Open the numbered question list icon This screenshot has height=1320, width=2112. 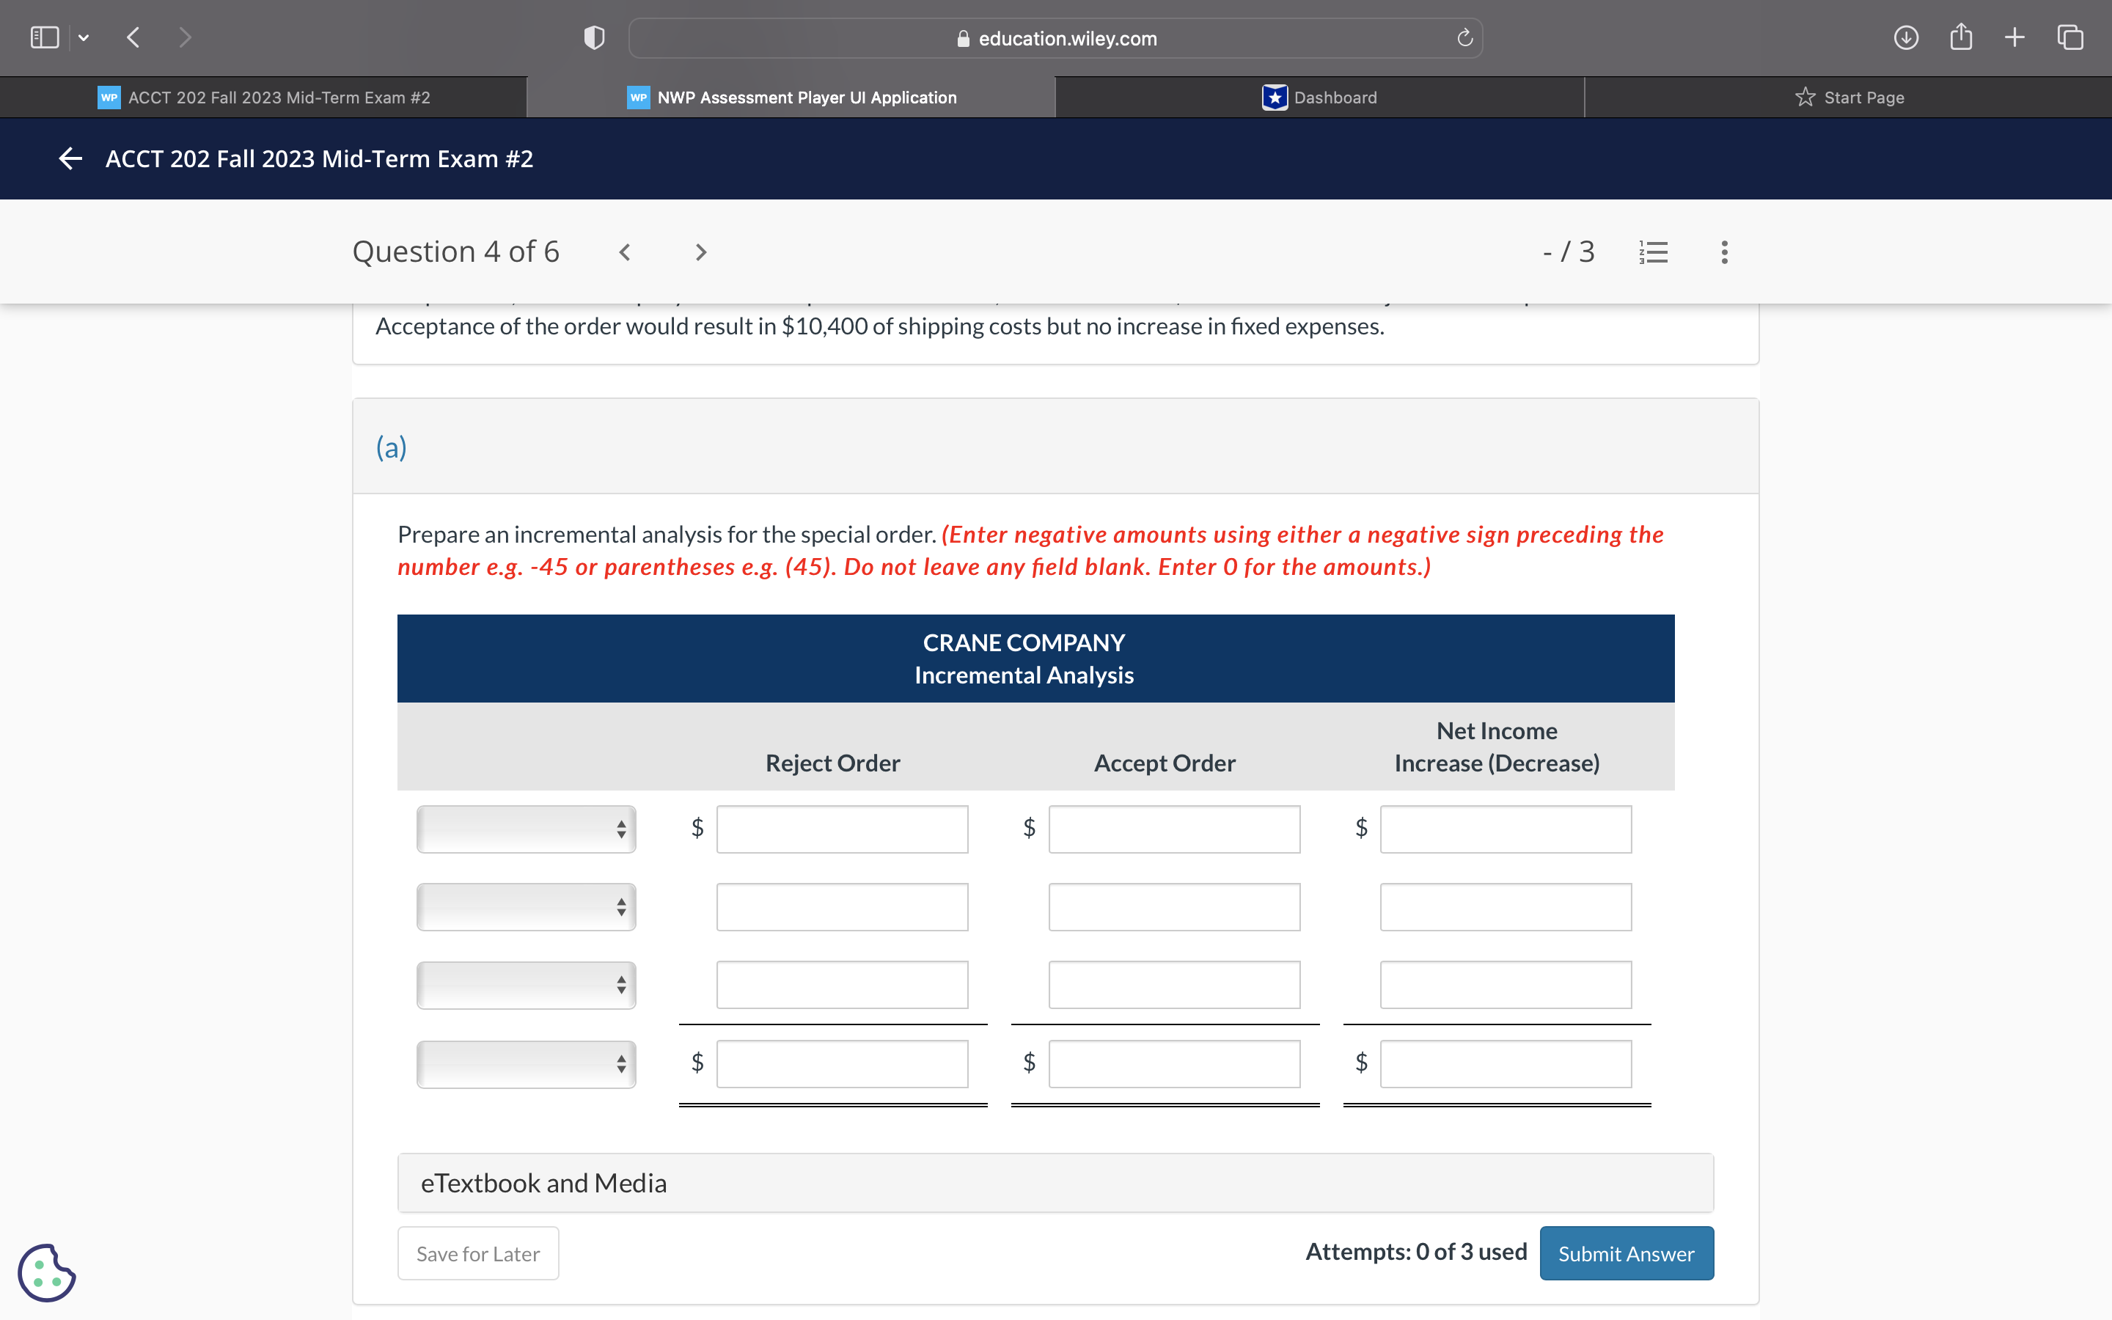(1653, 252)
